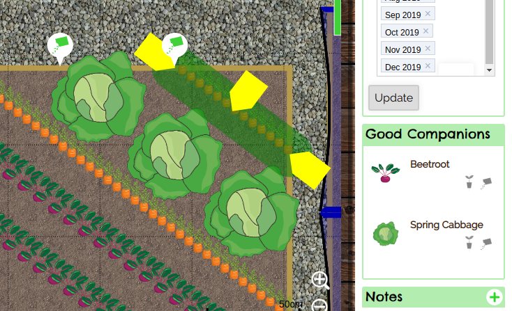Click the Beetroot companion label
512x311 pixels.
coord(430,164)
